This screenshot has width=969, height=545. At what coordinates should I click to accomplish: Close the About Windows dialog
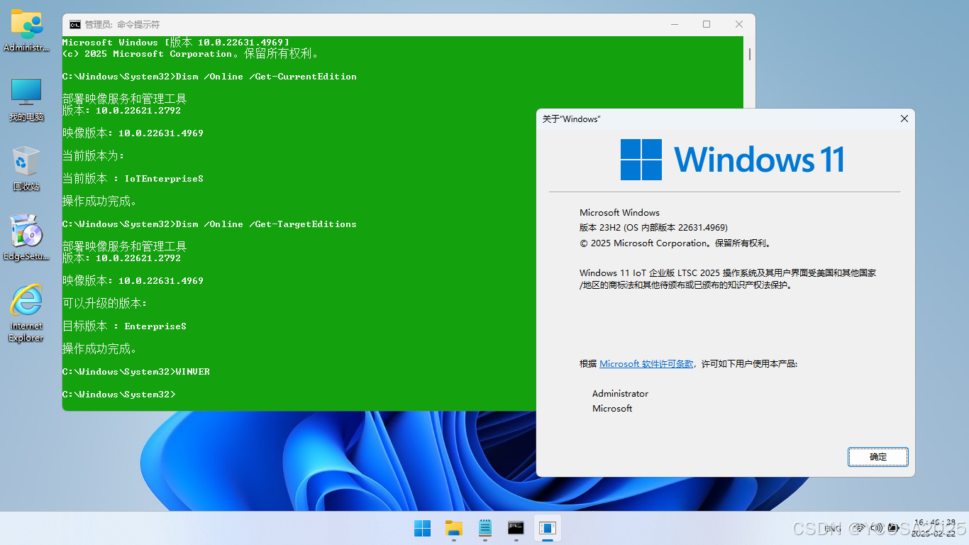click(904, 119)
